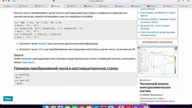This screenshot has width=192, height=108.
Task: Switch to the Google python tab
Action: pos(7,6)
